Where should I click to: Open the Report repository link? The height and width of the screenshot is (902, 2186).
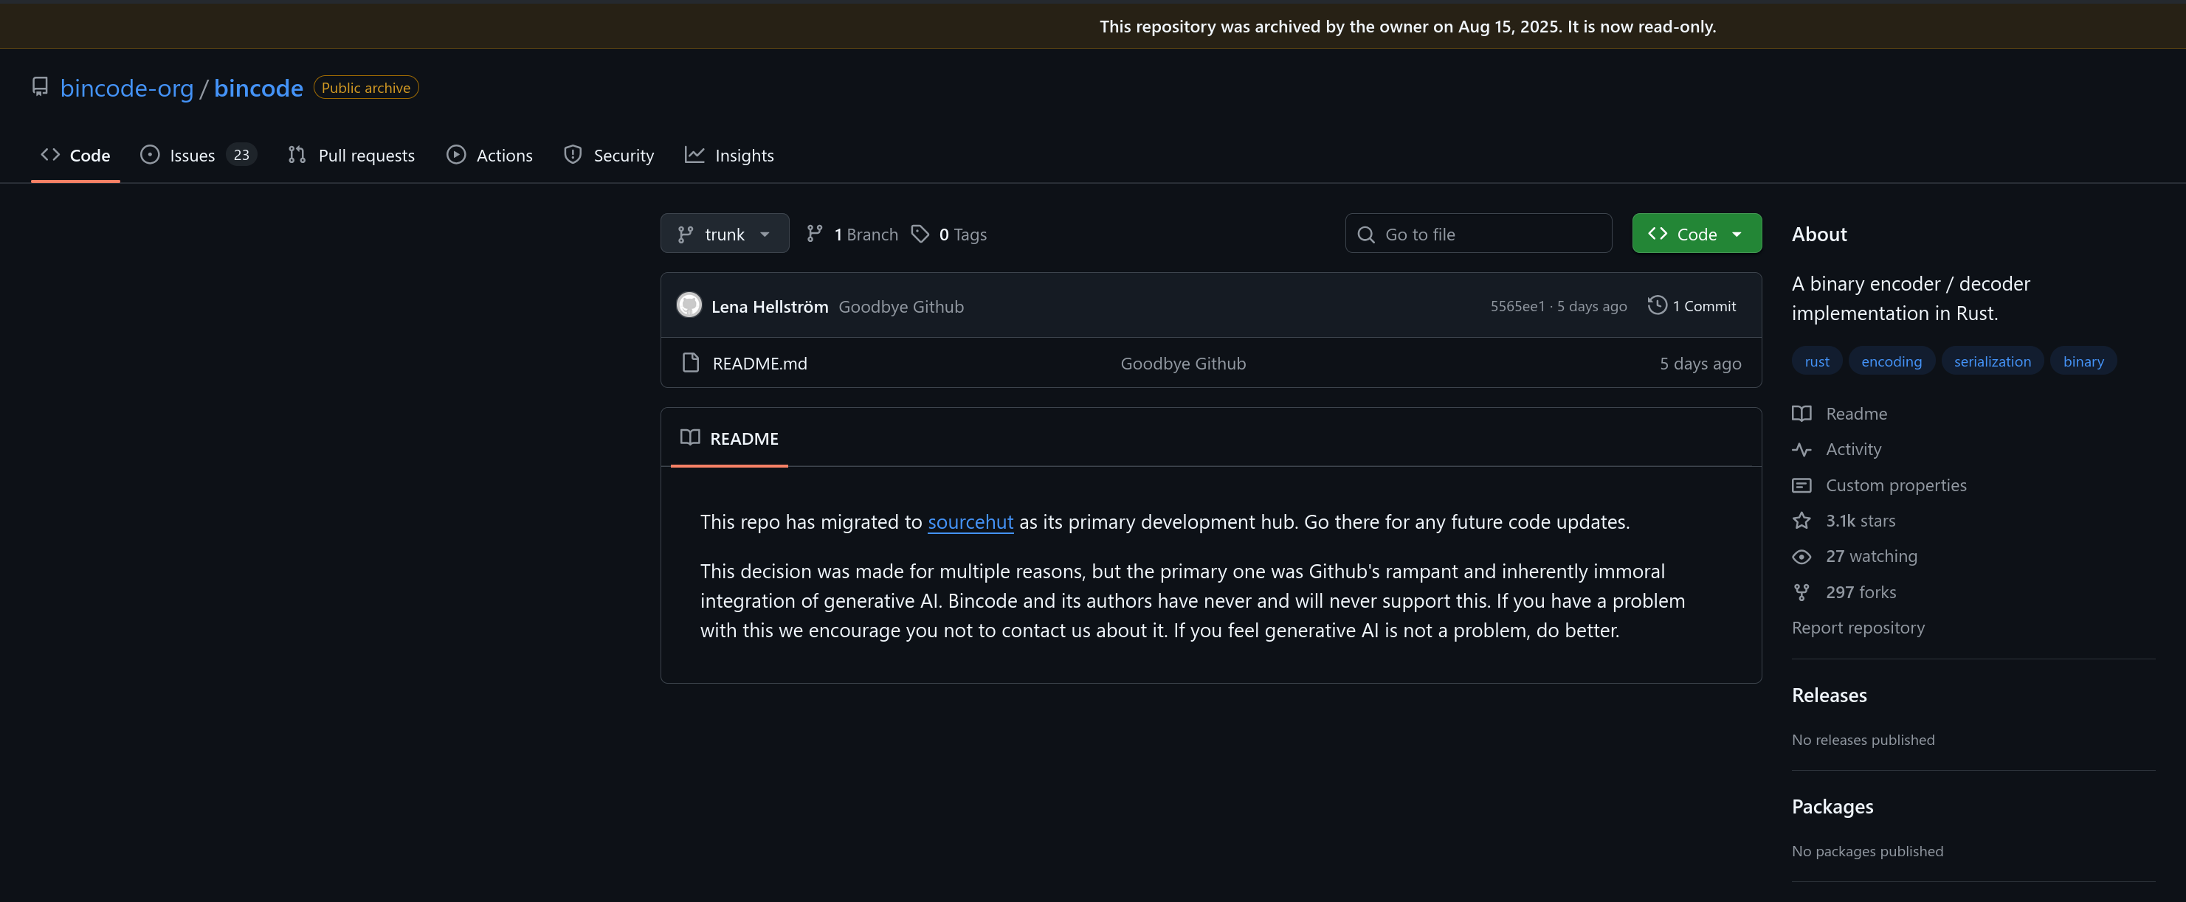1858,628
